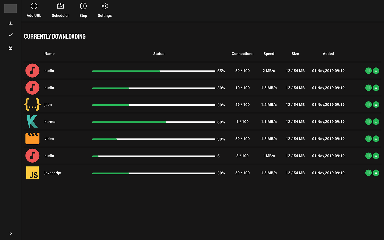This screenshot has height=240, width=384.
Task: Open the Add URL dialog
Action: pyautogui.click(x=34, y=10)
